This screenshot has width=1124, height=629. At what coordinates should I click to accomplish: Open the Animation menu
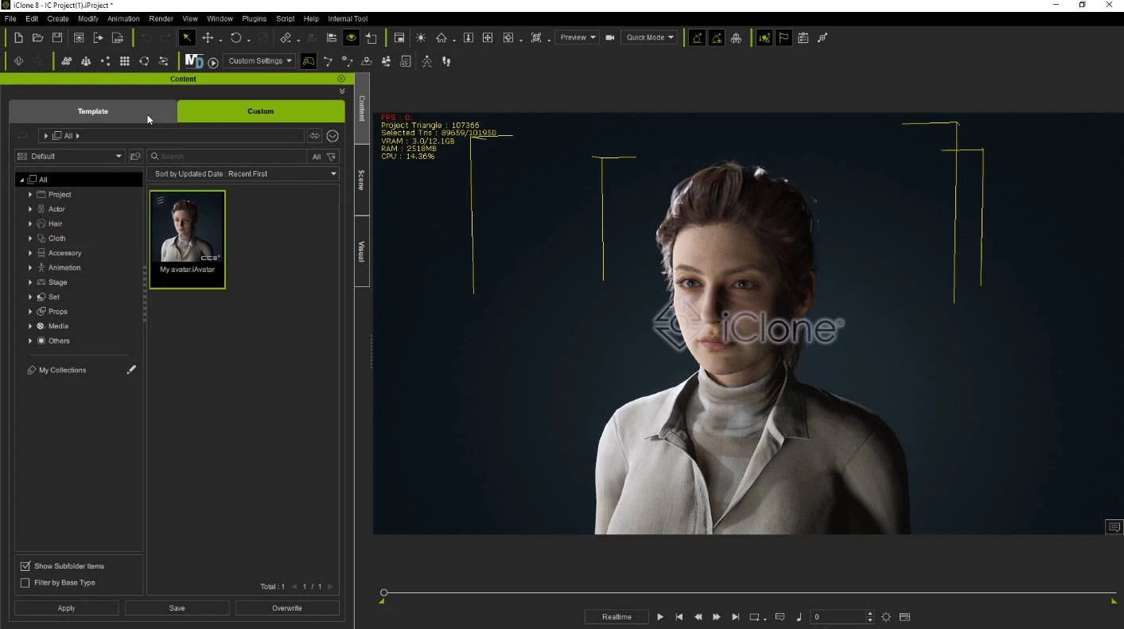(x=123, y=18)
